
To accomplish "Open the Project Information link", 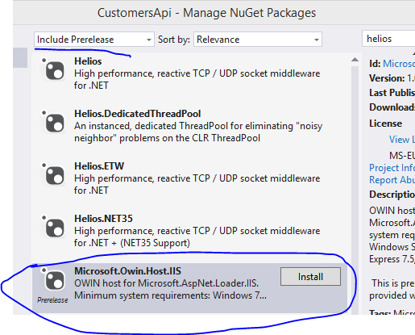I will (x=392, y=168).
